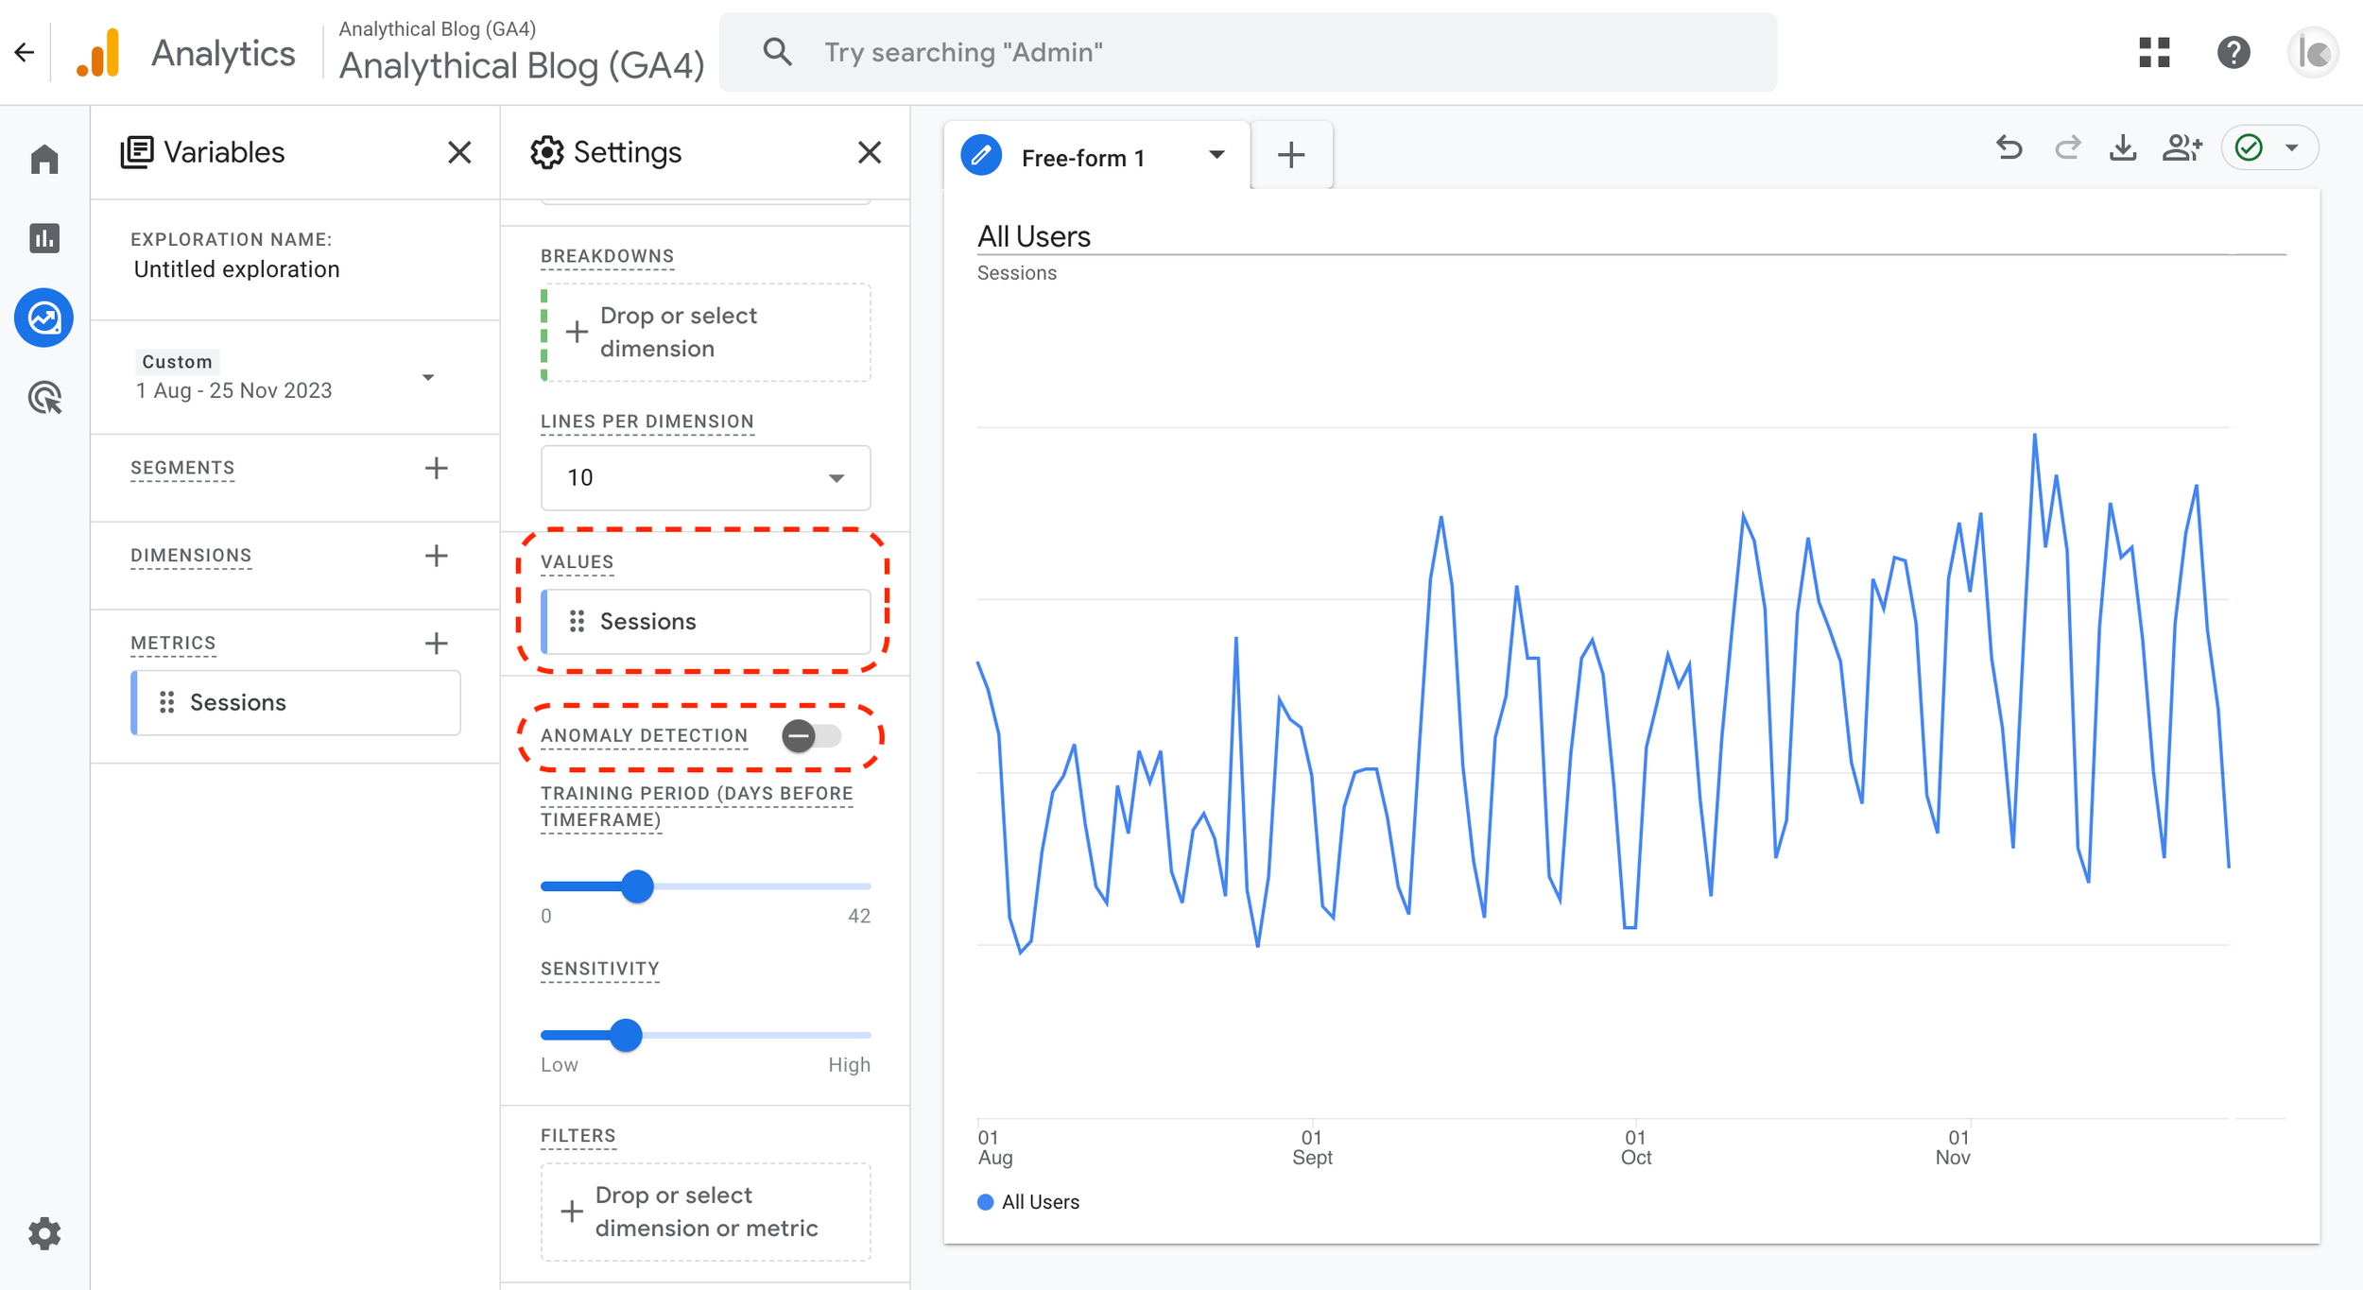Undo the last change
The width and height of the screenshot is (2363, 1290).
2009,148
